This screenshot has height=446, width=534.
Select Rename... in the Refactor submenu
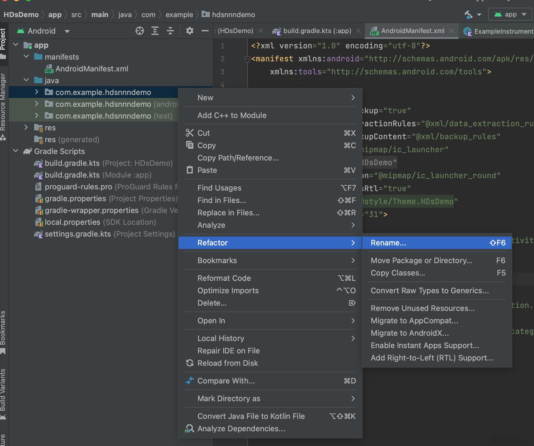click(x=437, y=243)
